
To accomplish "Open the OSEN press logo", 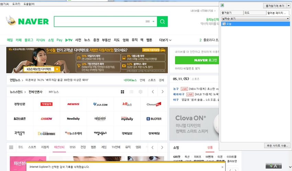I will (x=47, y=119).
